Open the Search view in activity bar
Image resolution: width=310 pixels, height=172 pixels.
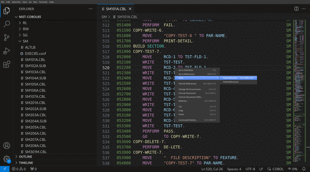(7, 24)
